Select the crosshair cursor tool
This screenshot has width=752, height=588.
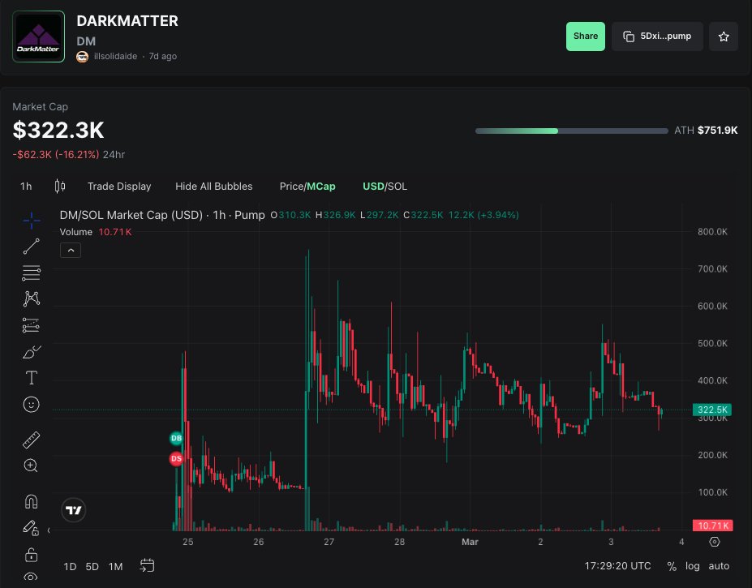pyautogui.click(x=32, y=221)
